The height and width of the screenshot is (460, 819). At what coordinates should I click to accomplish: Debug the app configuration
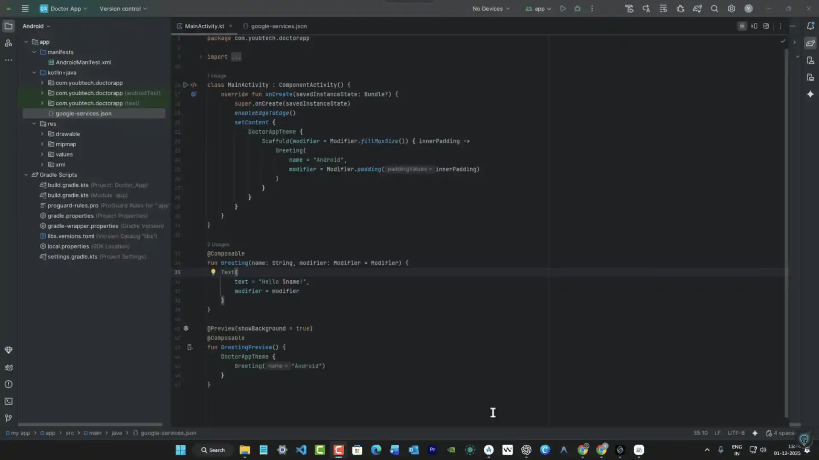click(x=578, y=9)
